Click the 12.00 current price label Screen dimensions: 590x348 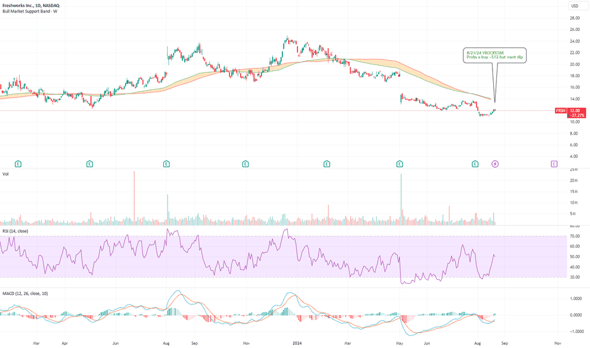coord(575,111)
